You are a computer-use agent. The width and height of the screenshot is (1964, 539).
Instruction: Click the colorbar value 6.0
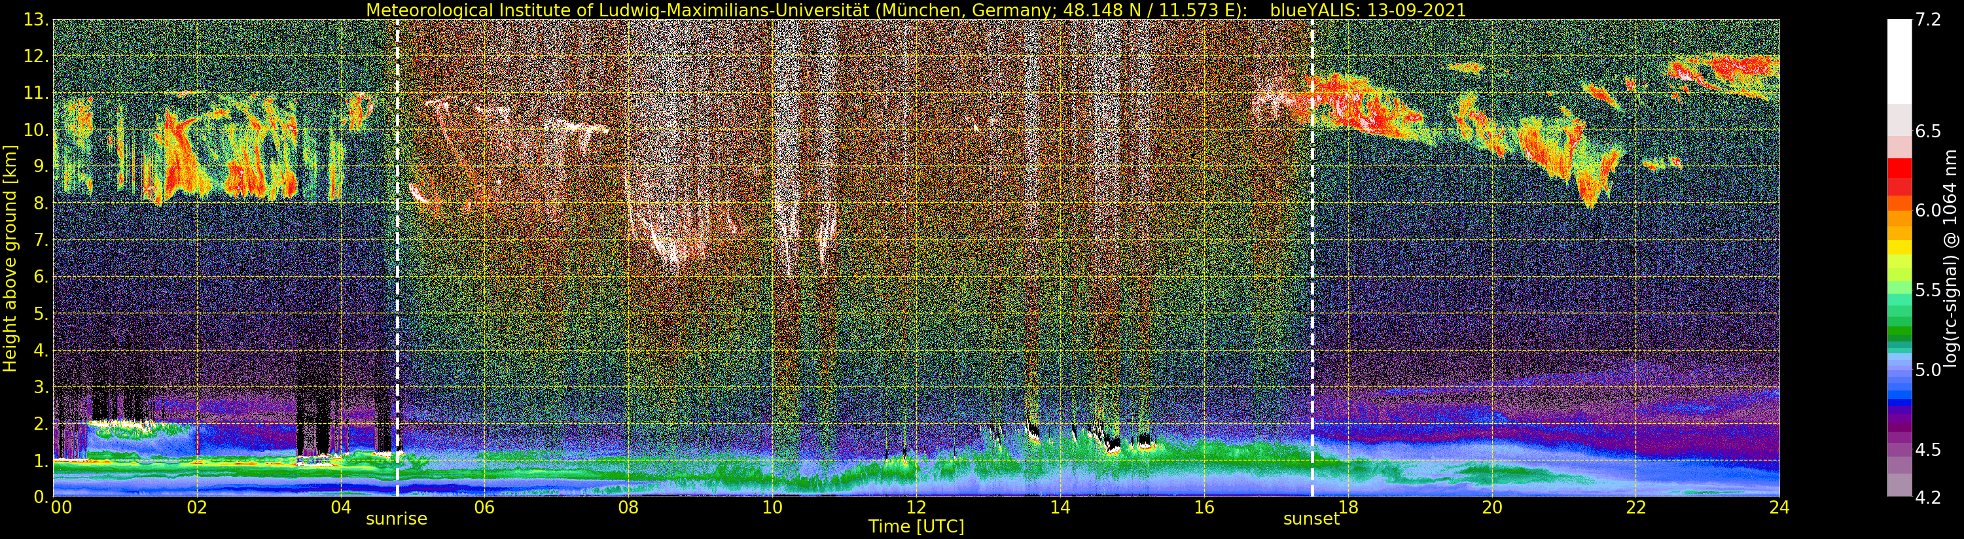[x=1928, y=211]
